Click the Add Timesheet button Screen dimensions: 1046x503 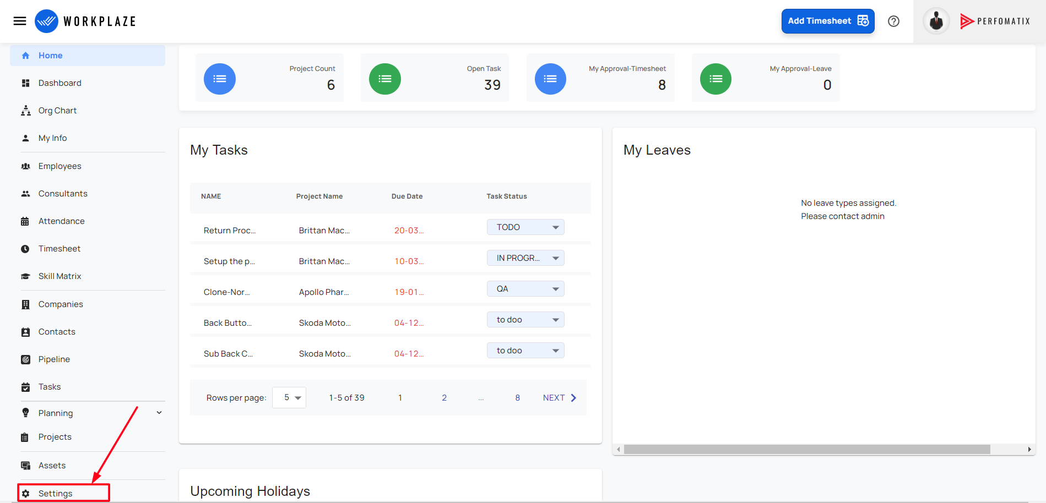(828, 21)
